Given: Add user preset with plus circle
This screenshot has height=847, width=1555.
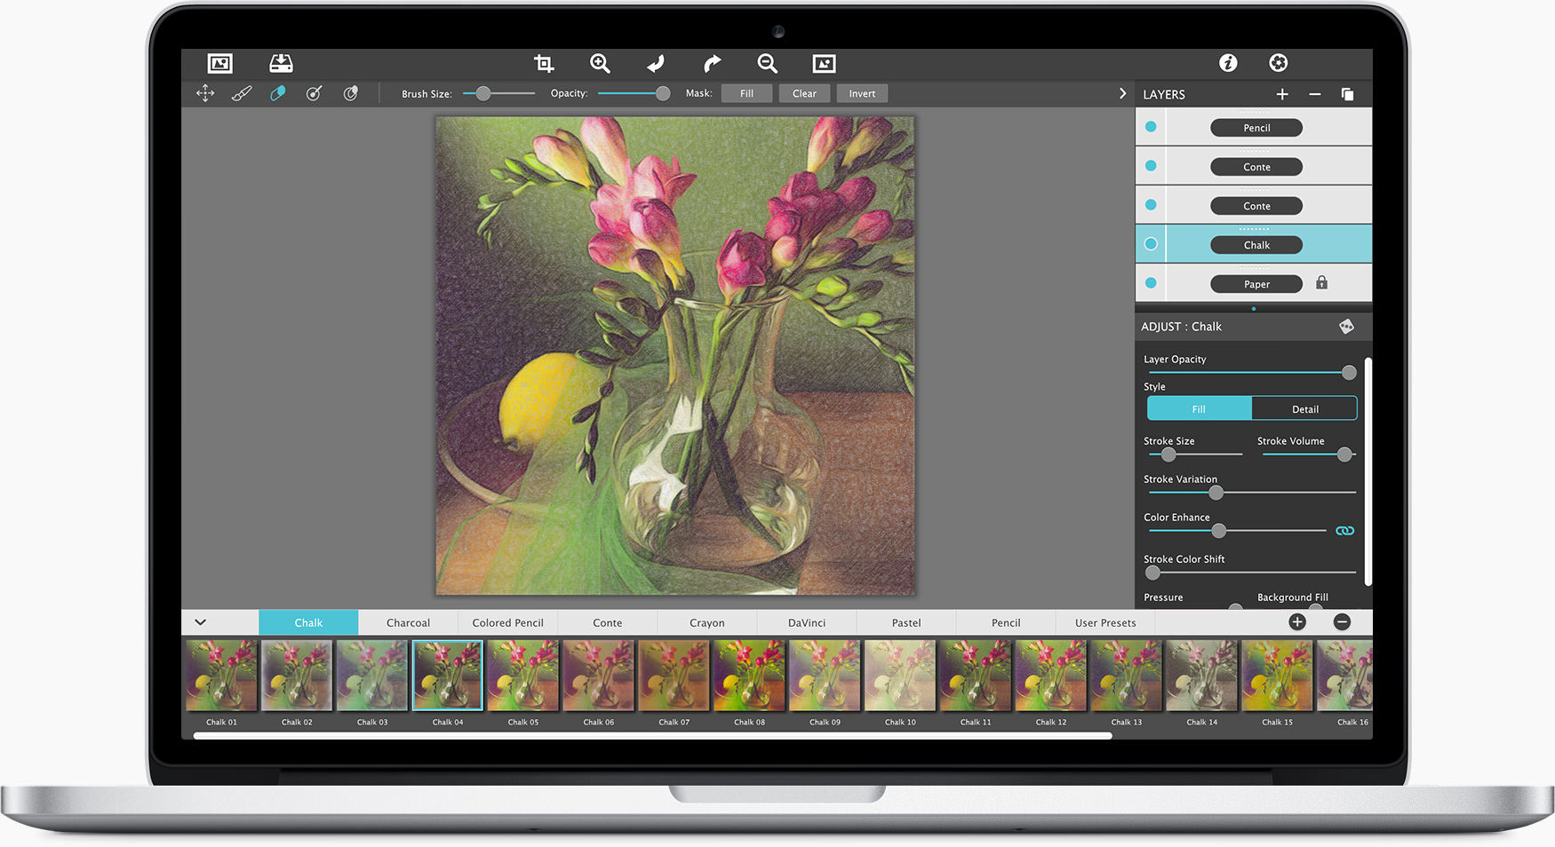Looking at the screenshot, I should (1297, 621).
